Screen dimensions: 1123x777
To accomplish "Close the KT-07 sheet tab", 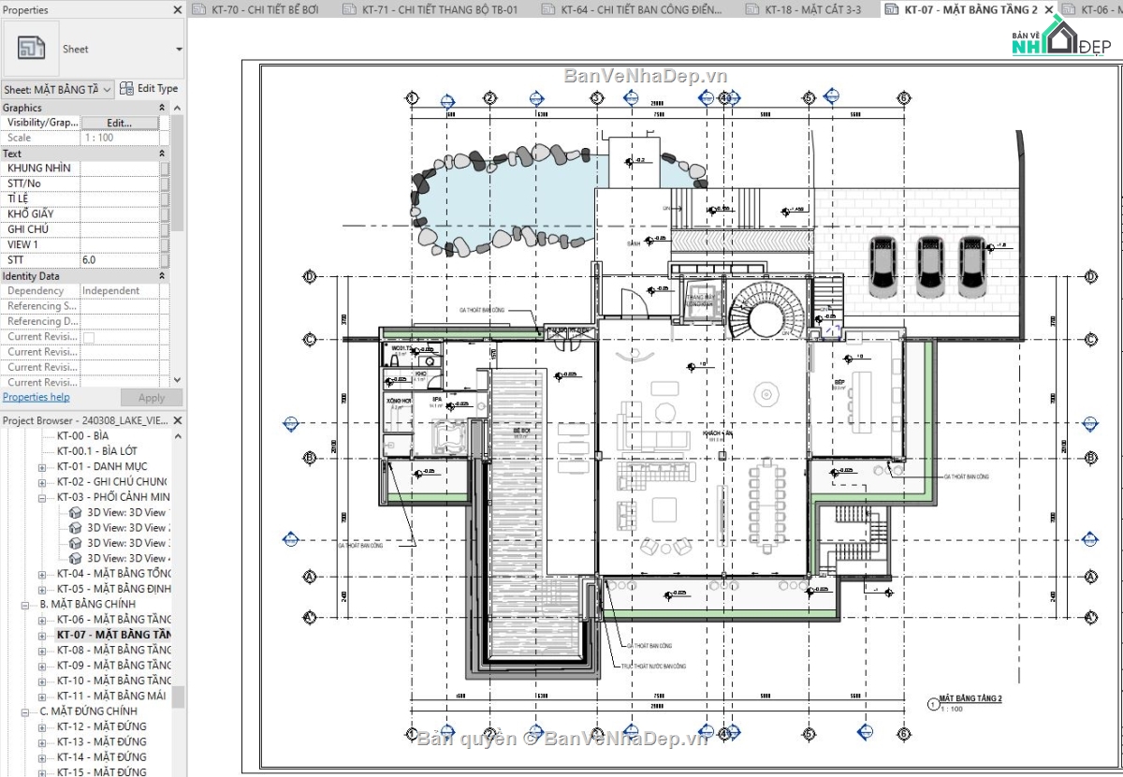I will tap(1049, 9).
